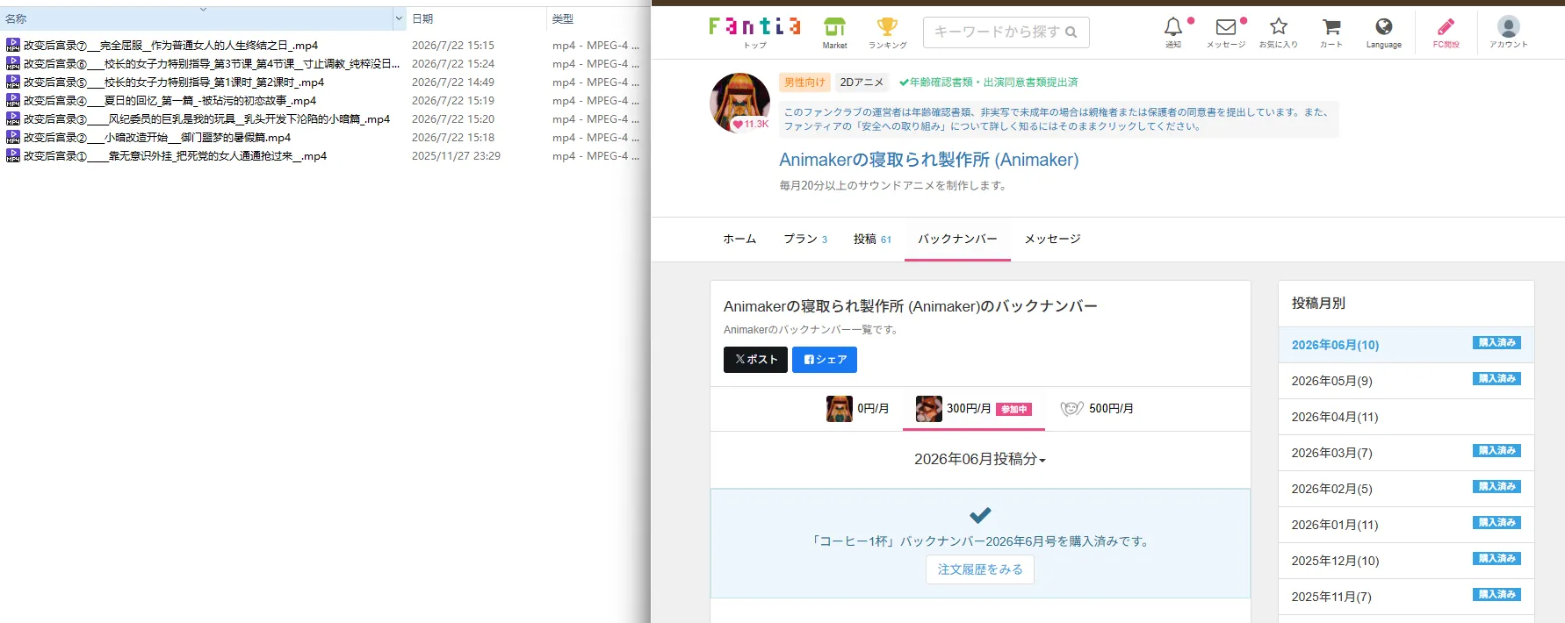The width and height of the screenshot is (1565, 623).
Task: Click the 500円/月 plan cup icon
Action: 1071,409
